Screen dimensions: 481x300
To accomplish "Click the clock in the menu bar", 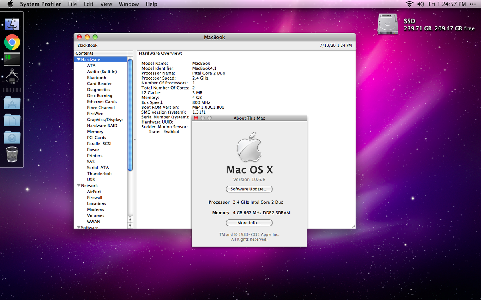I will tap(447, 4).
